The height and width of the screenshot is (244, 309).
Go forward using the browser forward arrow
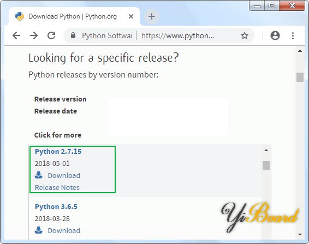click(x=34, y=35)
